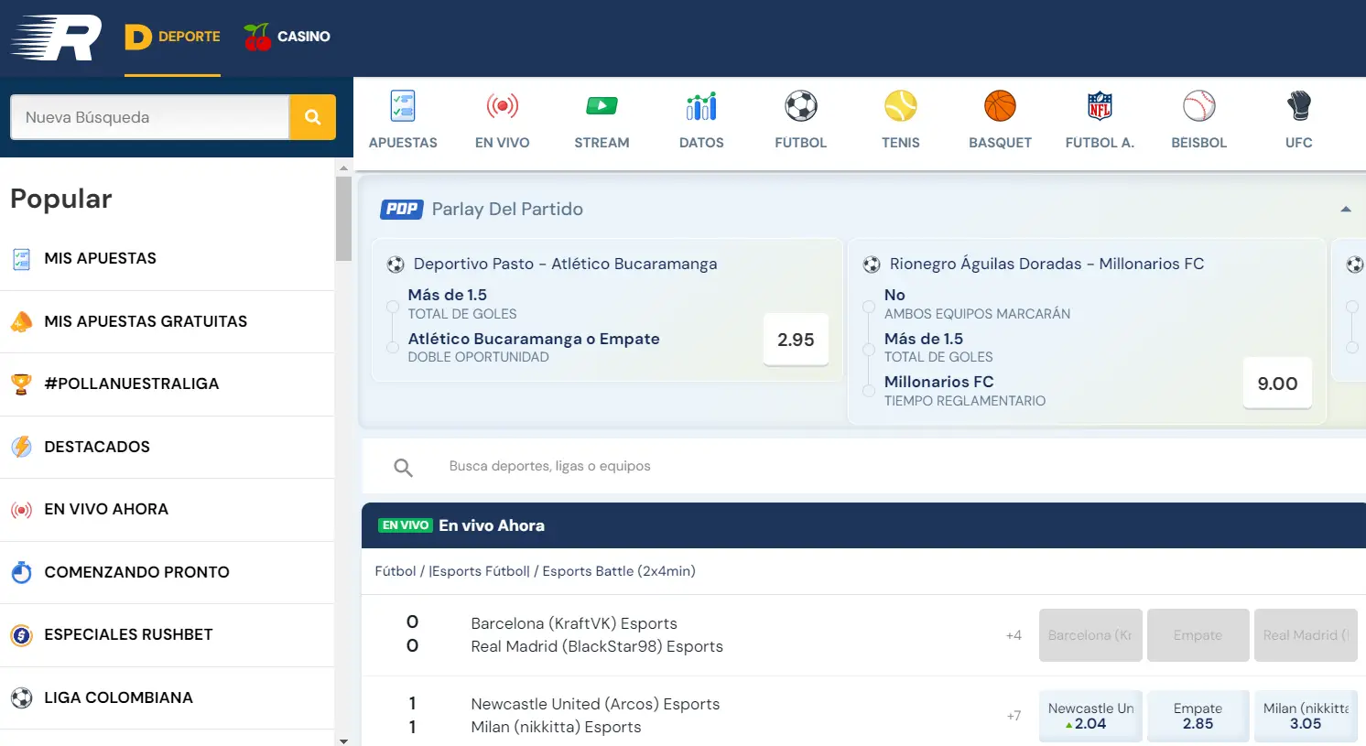Select the Tenis ball icon
This screenshot has width=1366, height=746.
pos(900,107)
